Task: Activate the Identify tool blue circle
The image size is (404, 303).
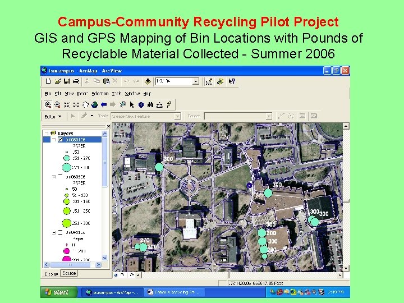Action: point(141,104)
